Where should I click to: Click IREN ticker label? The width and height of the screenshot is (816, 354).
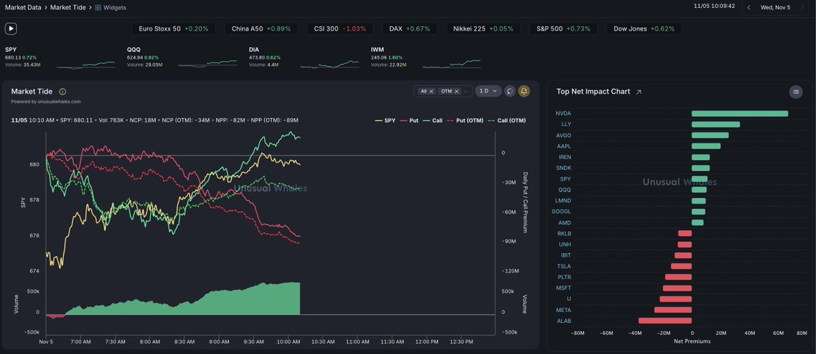(564, 157)
